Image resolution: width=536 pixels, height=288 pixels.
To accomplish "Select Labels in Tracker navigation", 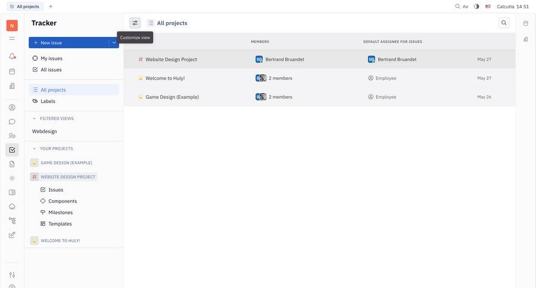I will coord(48,101).
